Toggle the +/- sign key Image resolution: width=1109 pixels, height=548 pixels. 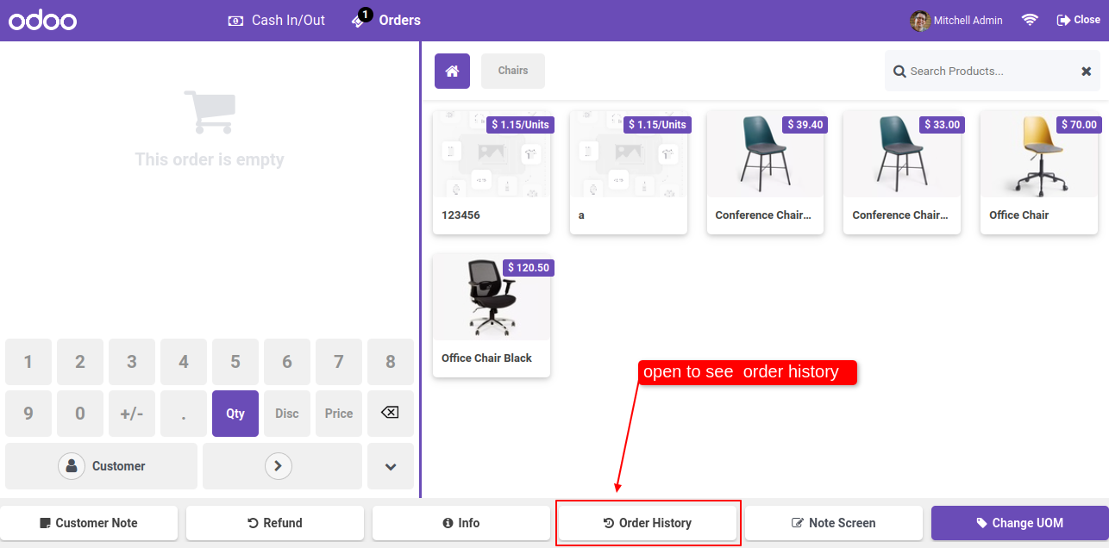[x=132, y=414]
